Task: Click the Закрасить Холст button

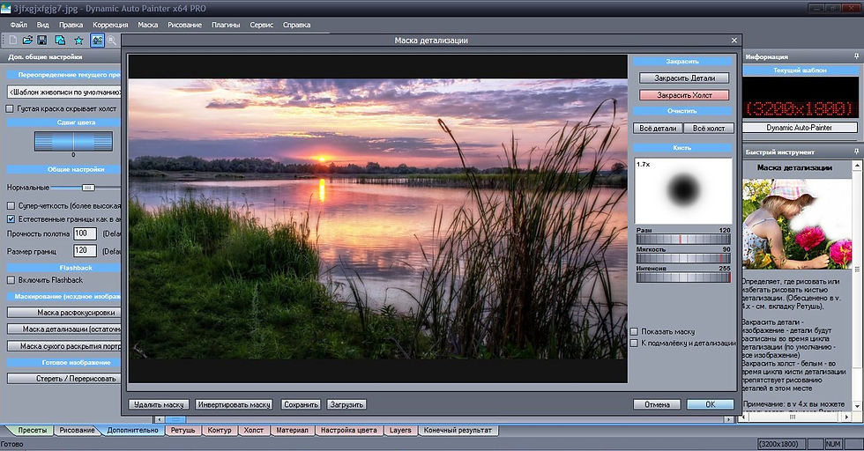Action: point(684,95)
